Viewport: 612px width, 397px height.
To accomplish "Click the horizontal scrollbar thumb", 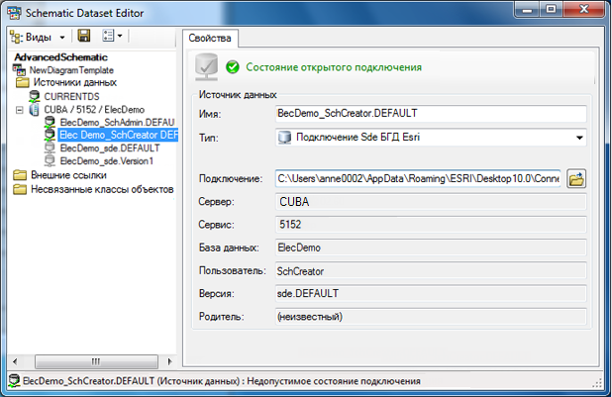I will tap(96, 361).
